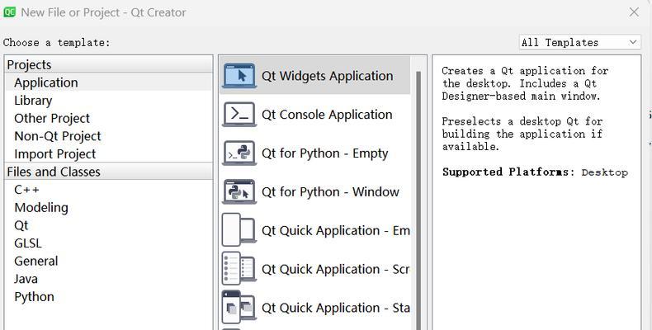Select the GLSL files category
This screenshot has height=330, width=652.
108,243
